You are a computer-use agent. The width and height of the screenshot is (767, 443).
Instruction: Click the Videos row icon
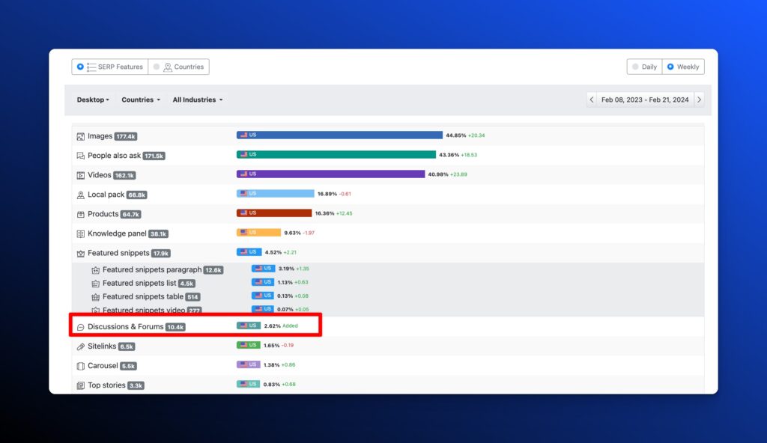coord(80,175)
